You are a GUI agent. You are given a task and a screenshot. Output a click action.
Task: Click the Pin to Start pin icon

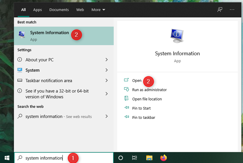click(x=127, y=108)
